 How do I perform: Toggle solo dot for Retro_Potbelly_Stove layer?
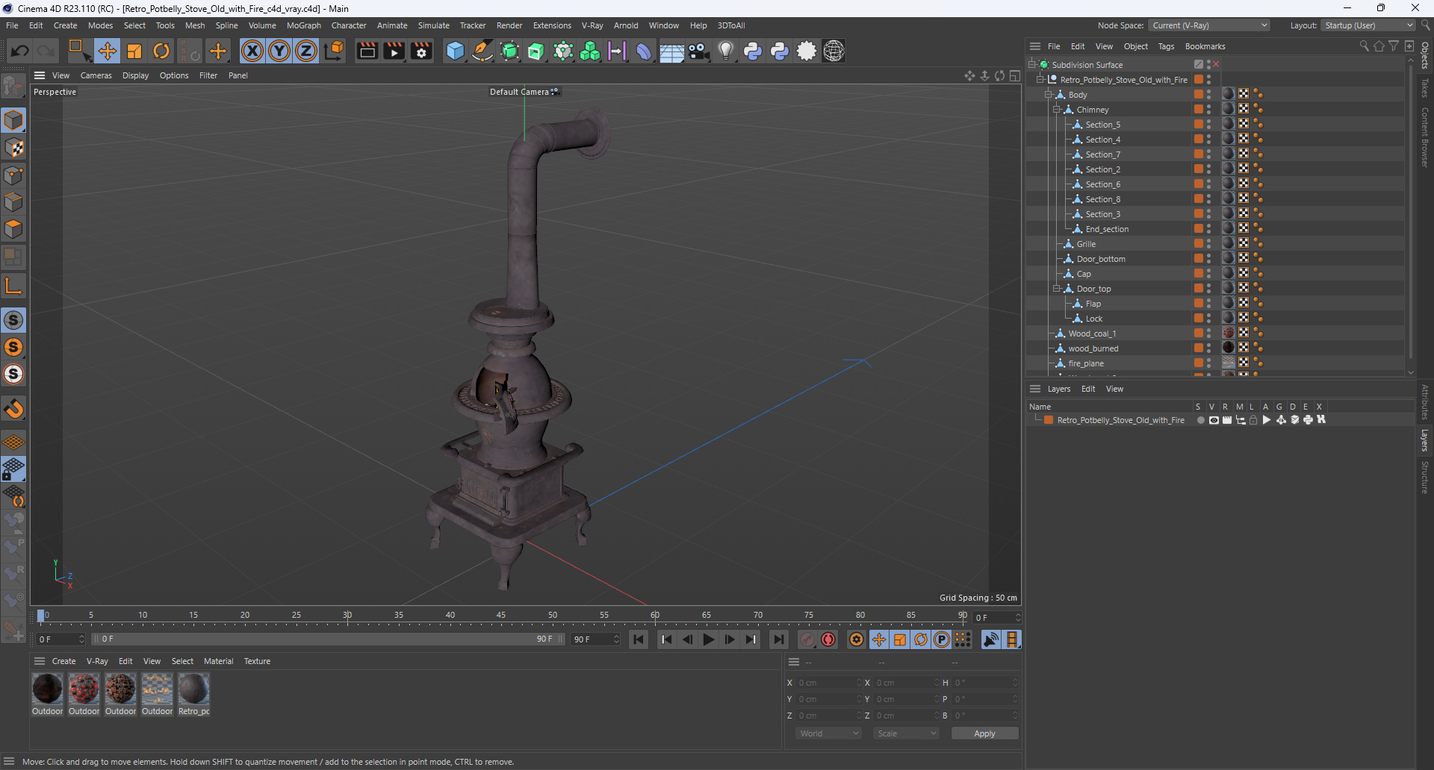click(x=1200, y=420)
